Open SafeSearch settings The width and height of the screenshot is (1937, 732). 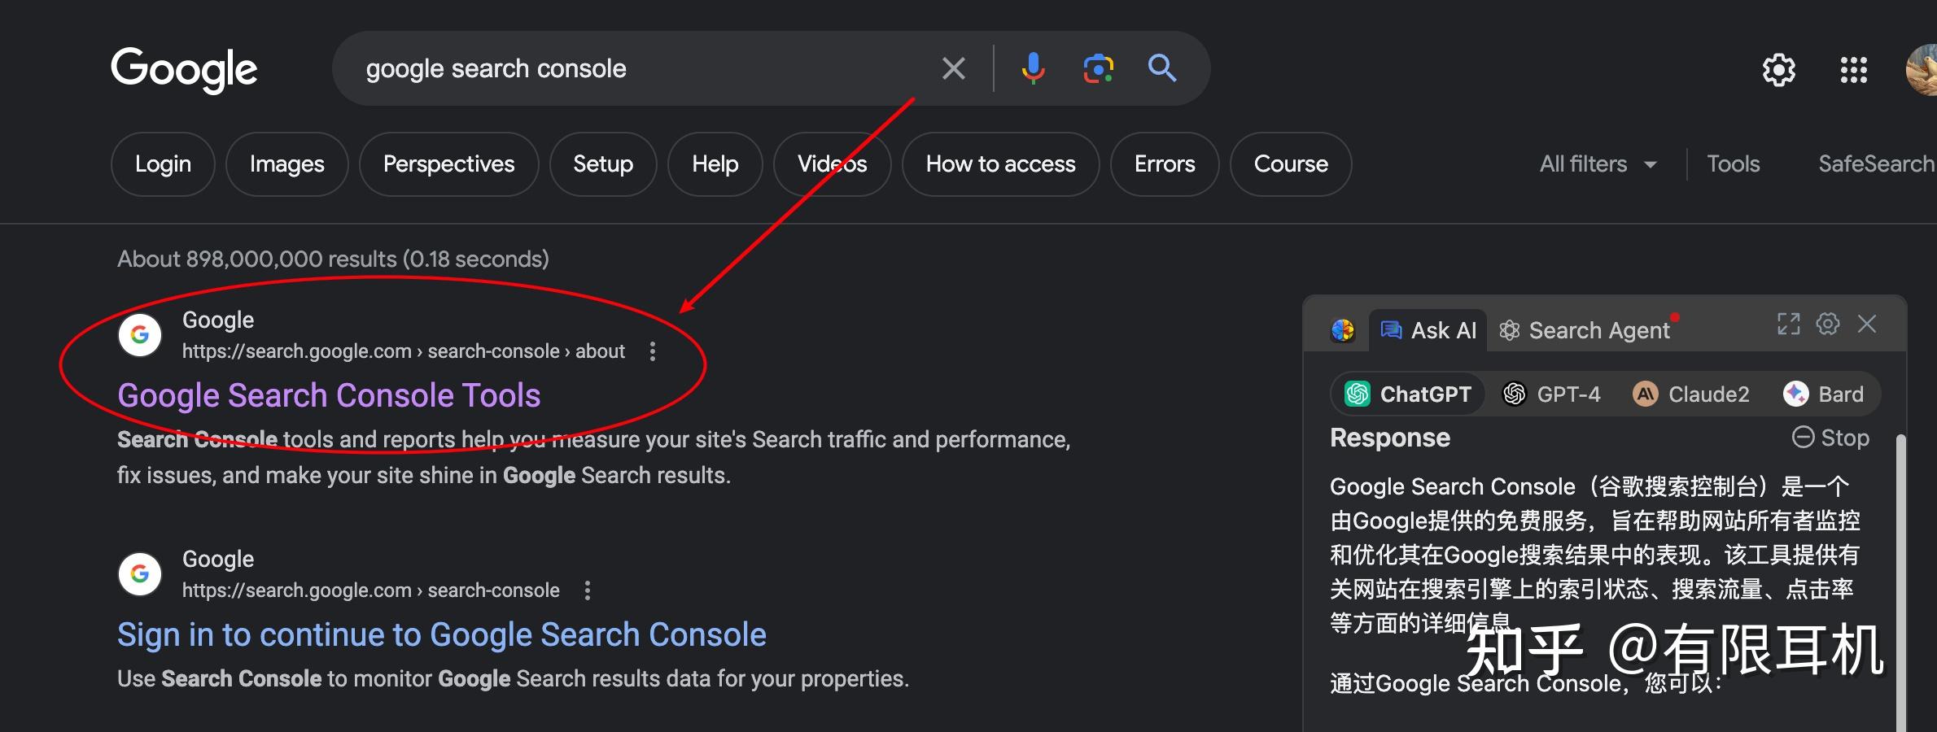click(1877, 164)
